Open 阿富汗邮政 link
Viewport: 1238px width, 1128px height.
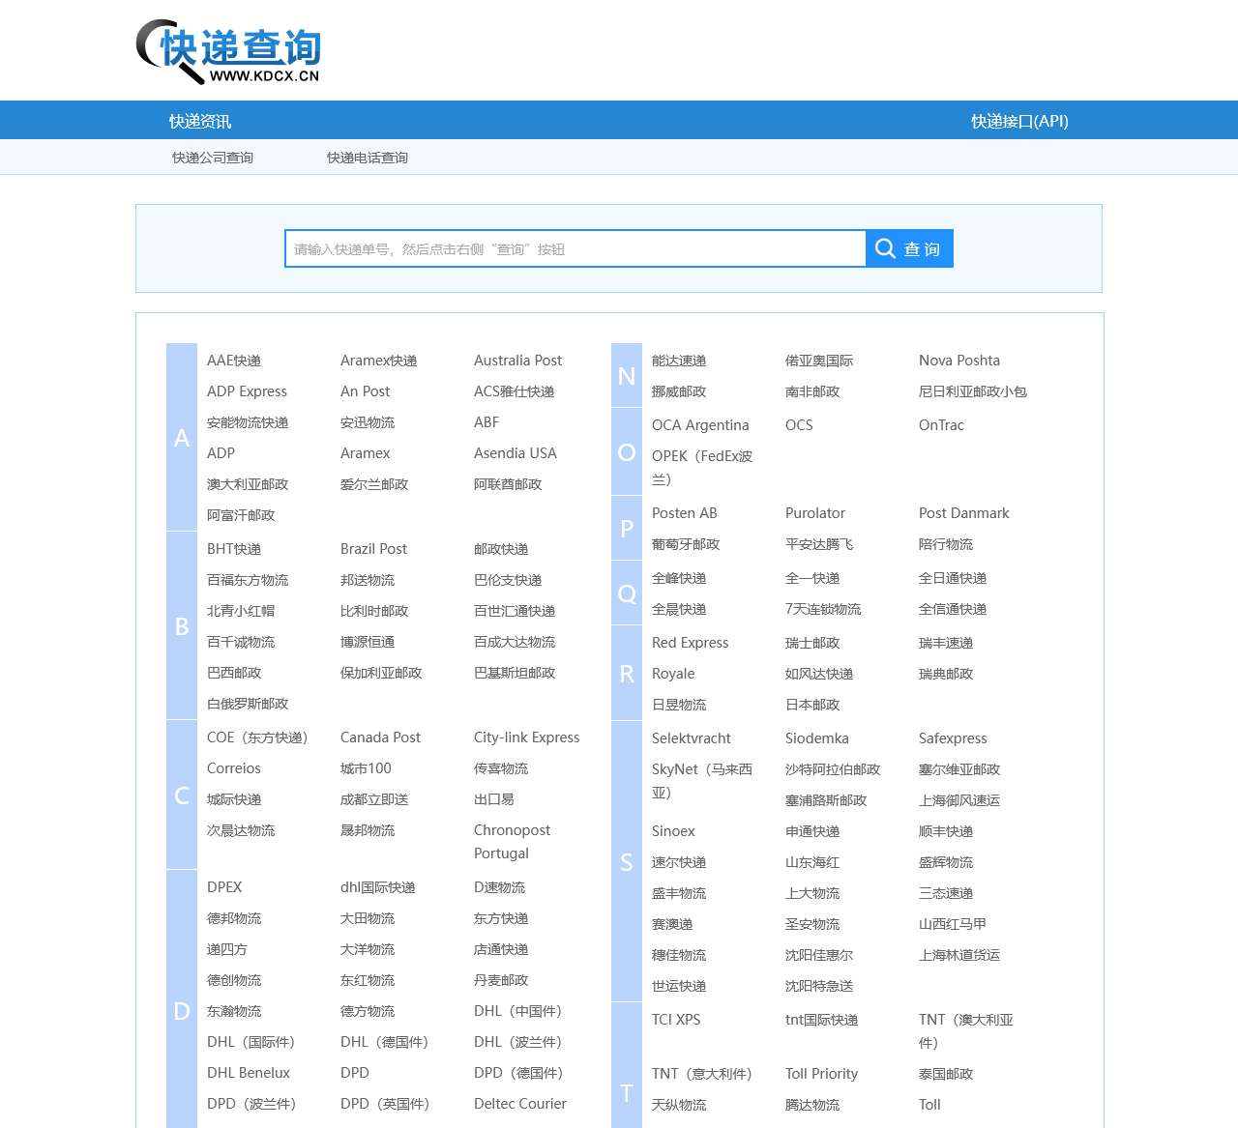(x=241, y=515)
